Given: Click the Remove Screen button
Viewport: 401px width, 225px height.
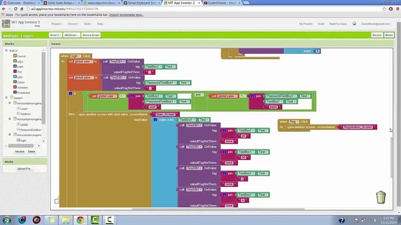Looking at the screenshot, I should tap(91, 35).
